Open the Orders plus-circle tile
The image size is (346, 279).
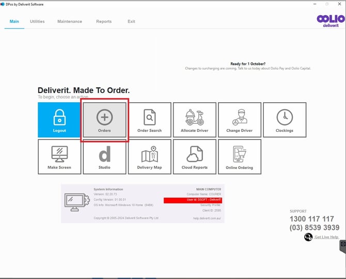click(105, 120)
